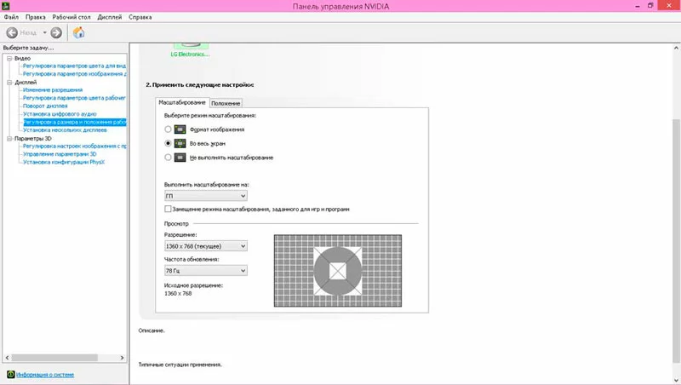Open the 'Справка' menu

(140, 17)
